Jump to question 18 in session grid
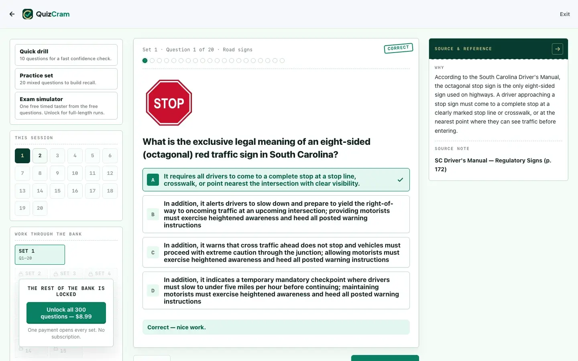578x361 pixels. (110, 191)
